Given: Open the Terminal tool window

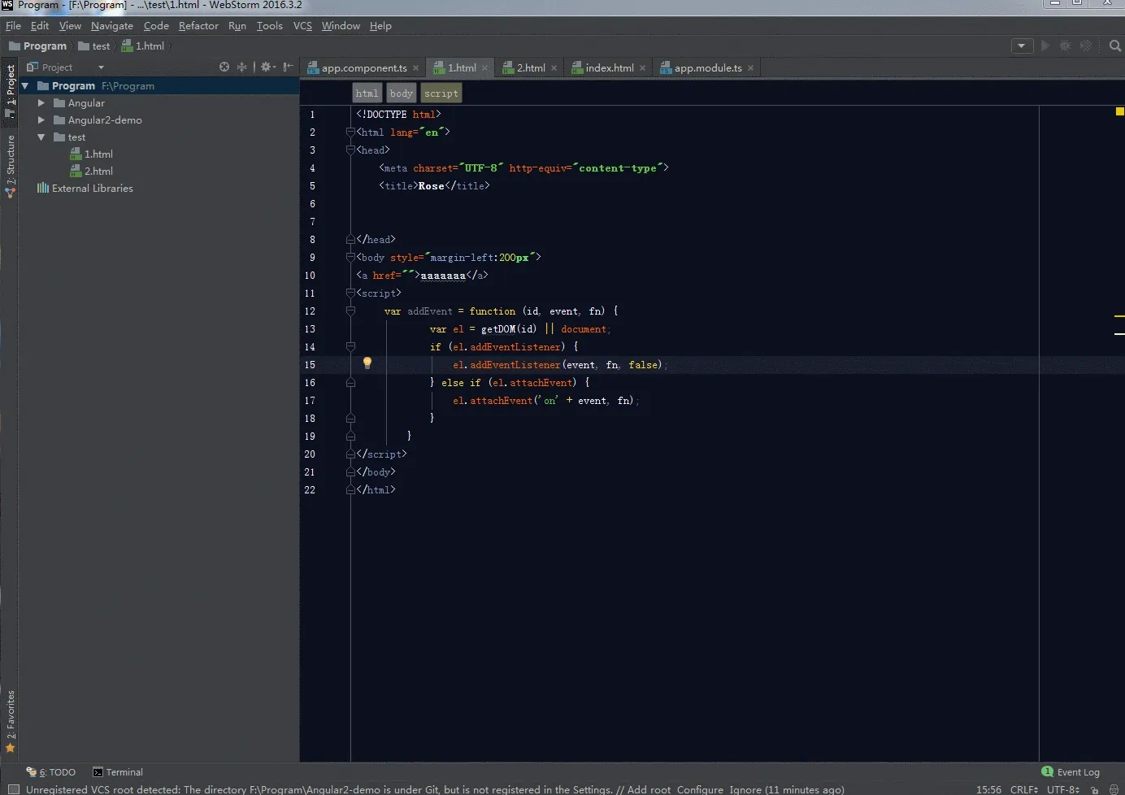Looking at the screenshot, I should 118,772.
